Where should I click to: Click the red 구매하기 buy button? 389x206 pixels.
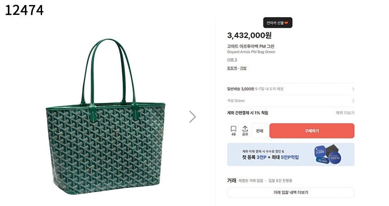(312, 131)
